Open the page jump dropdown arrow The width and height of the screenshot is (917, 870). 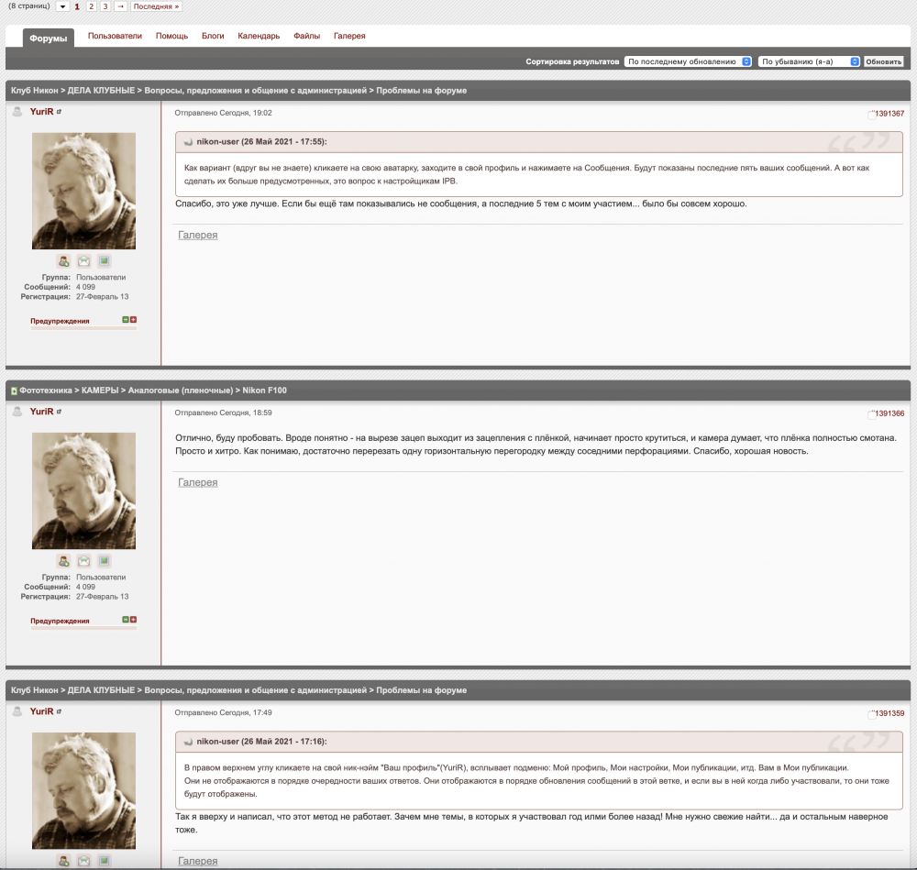[62, 6]
